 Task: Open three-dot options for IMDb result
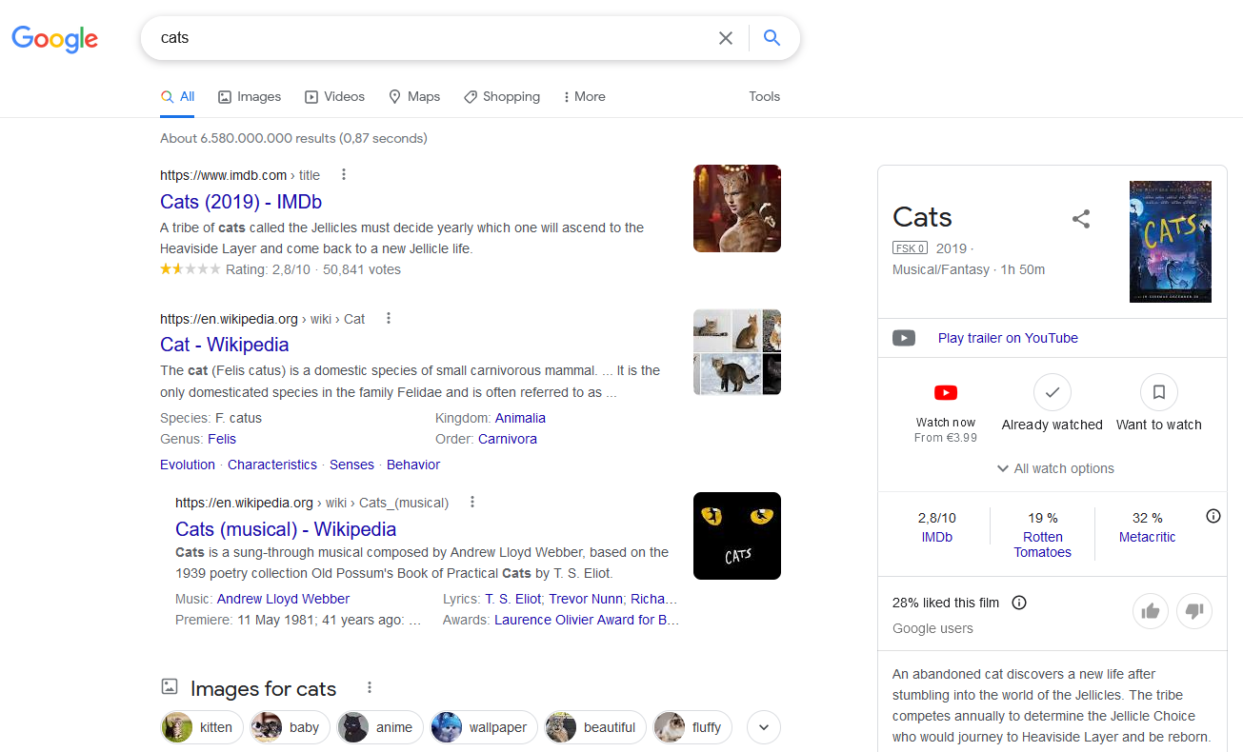[344, 174]
